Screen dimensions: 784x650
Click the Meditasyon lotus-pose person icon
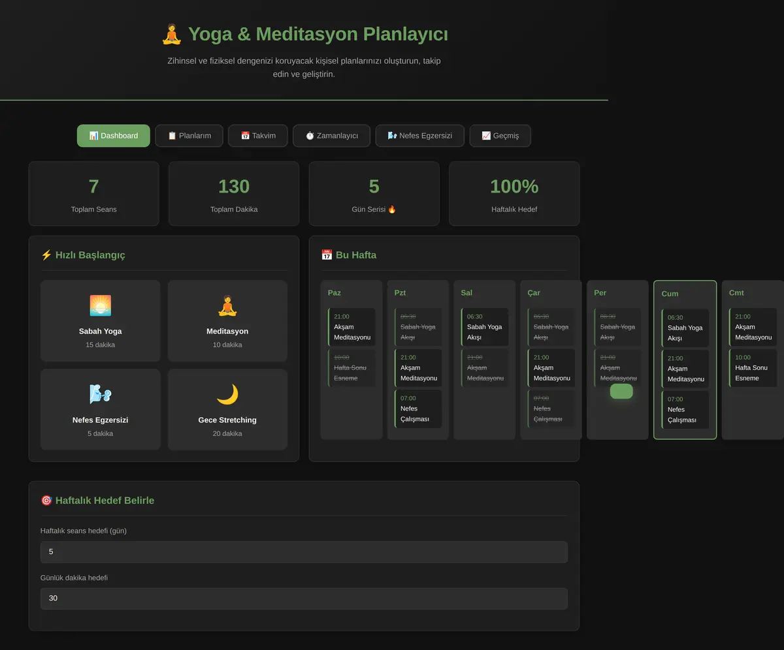[x=227, y=305]
